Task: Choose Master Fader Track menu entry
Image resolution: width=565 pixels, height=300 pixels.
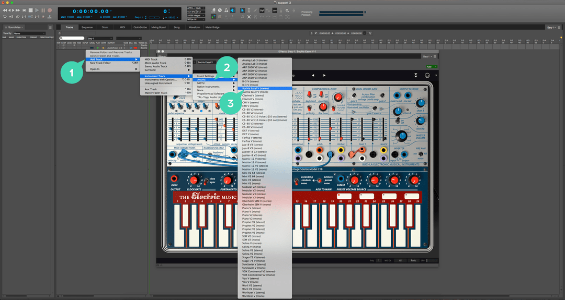Action: pos(166,93)
